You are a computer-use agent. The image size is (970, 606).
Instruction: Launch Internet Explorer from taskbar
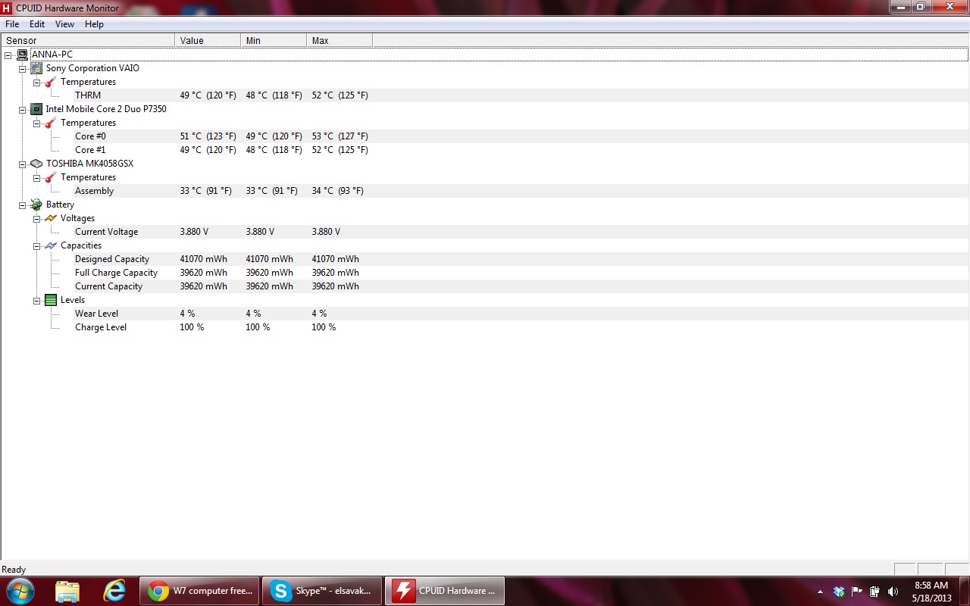coord(114,591)
